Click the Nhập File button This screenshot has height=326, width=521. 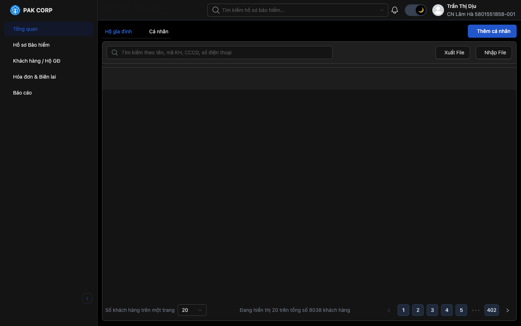tap(494, 53)
